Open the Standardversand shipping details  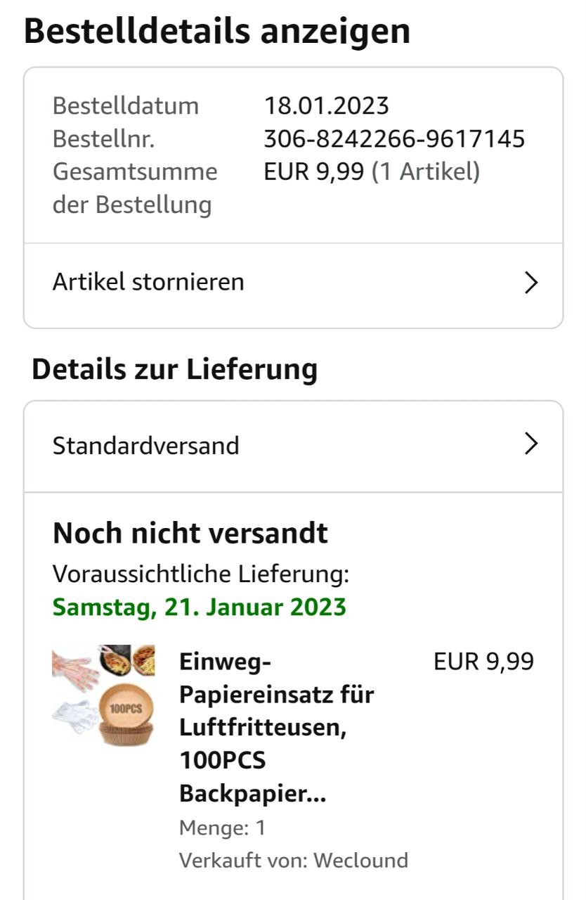(x=146, y=446)
